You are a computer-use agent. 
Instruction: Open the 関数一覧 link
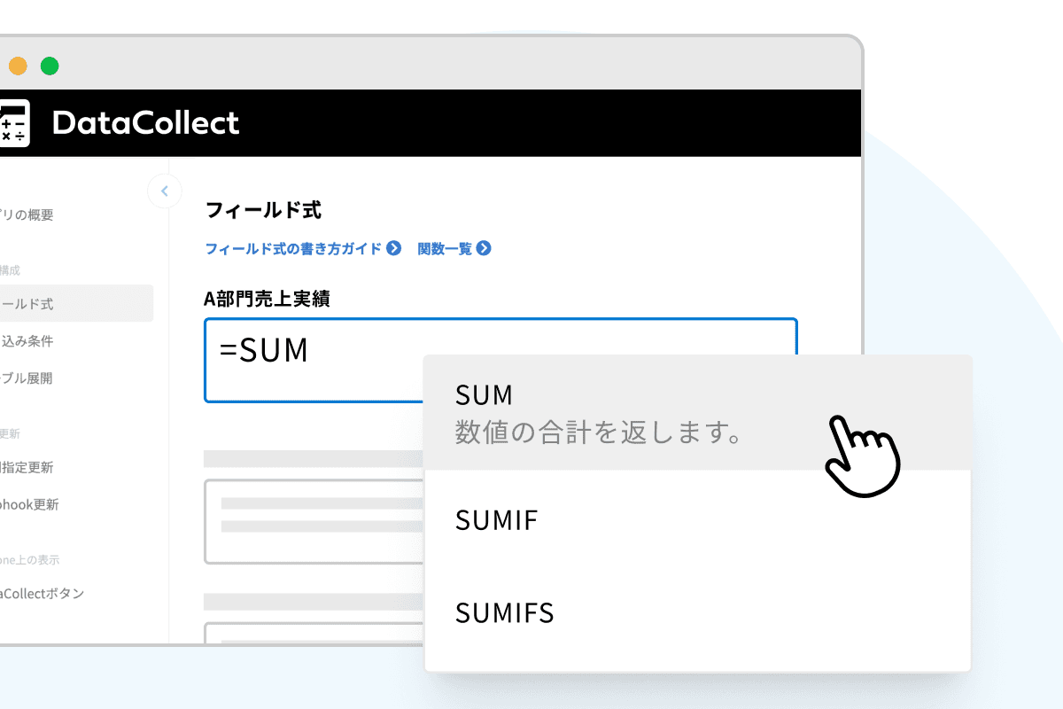(446, 248)
